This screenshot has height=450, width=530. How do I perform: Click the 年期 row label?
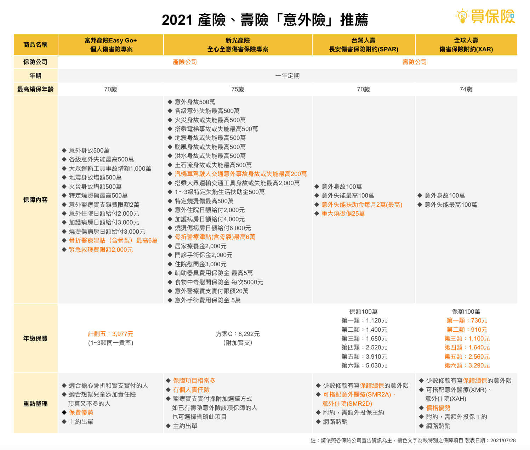click(x=35, y=76)
